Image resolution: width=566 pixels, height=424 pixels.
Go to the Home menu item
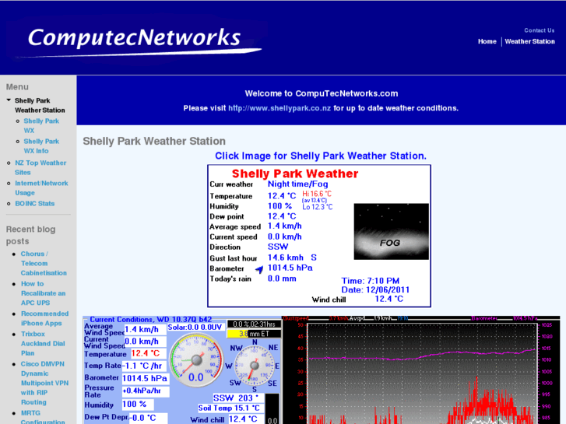coord(487,41)
